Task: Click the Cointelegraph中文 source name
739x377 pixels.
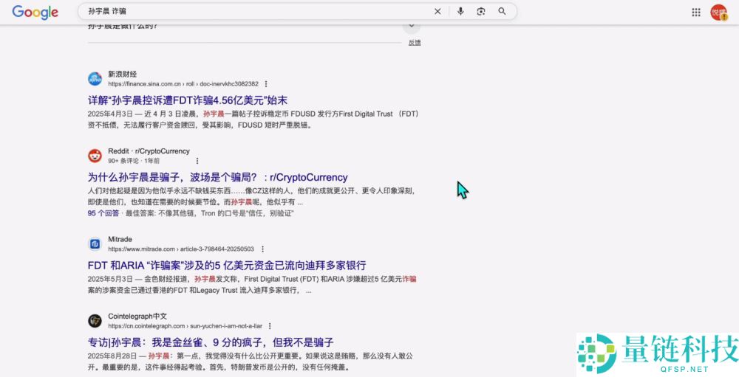Action: click(x=137, y=317)
